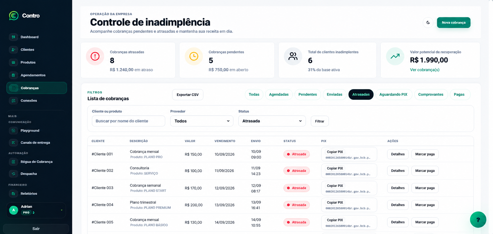The image size is (493, 234).
Task: Click the Régua de Cobrança icon
Action: coord(13,162)
